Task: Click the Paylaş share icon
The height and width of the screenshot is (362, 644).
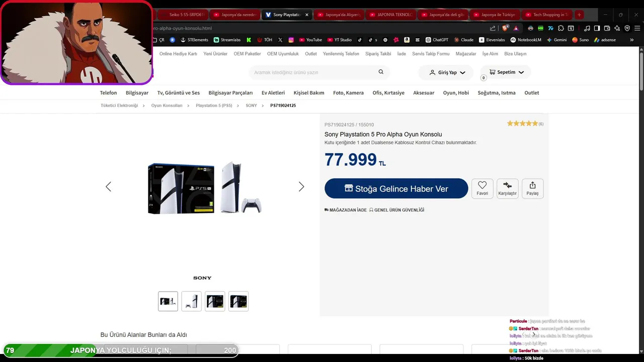Action: 532,189
